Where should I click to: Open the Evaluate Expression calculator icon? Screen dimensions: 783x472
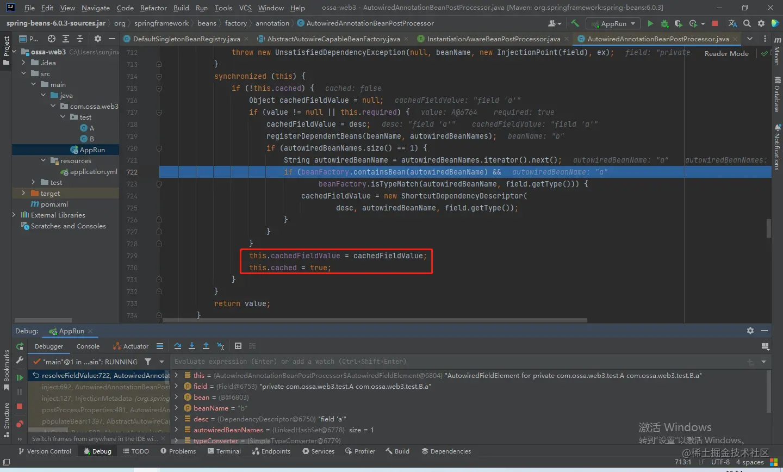point(238,346)
